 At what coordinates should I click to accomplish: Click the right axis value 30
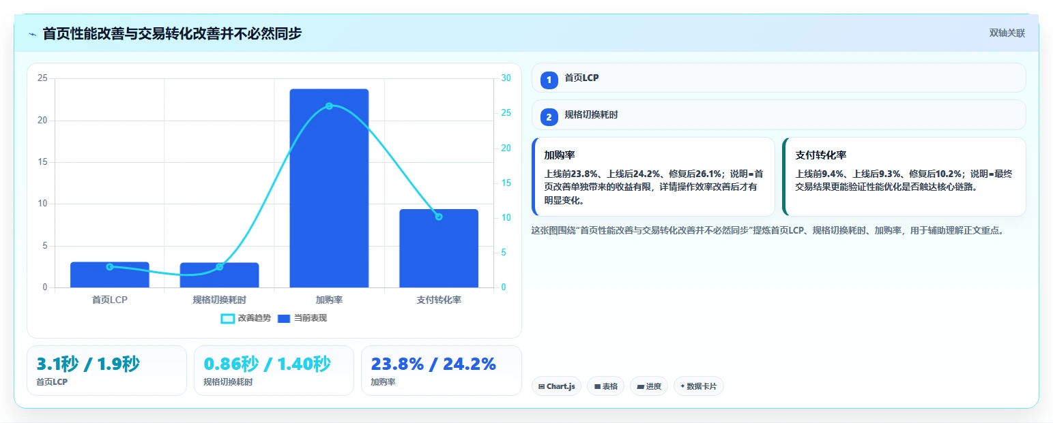506,78
